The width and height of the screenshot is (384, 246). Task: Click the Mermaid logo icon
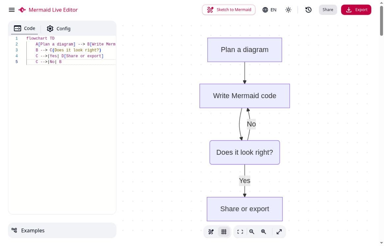pos(22,10)
